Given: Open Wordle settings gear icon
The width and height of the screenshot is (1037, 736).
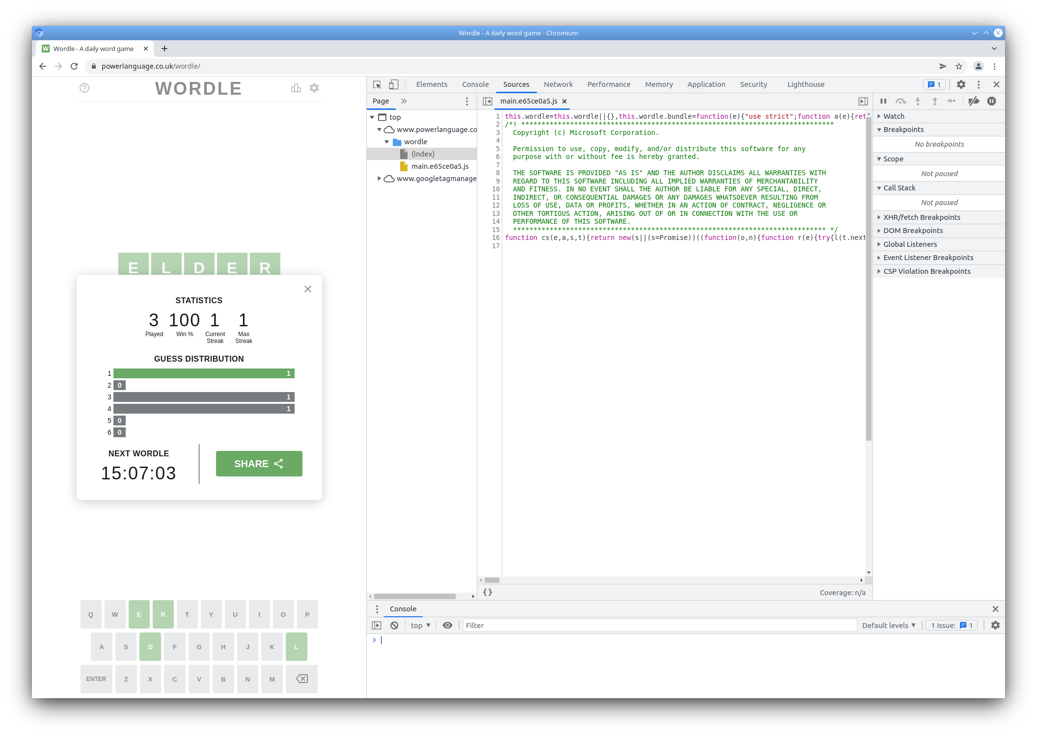Looking at the screenshot, I should click(314, 88).
